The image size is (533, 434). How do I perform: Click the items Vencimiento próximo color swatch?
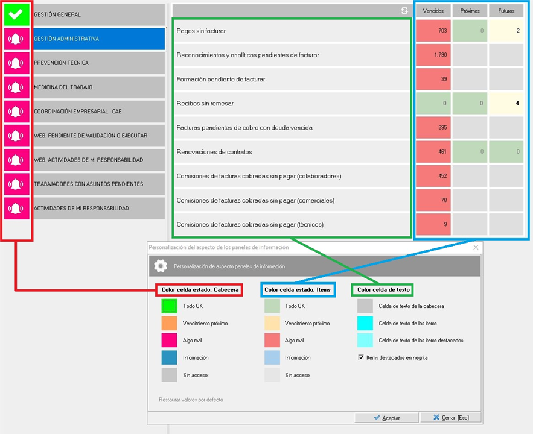[x=272, y=324]
